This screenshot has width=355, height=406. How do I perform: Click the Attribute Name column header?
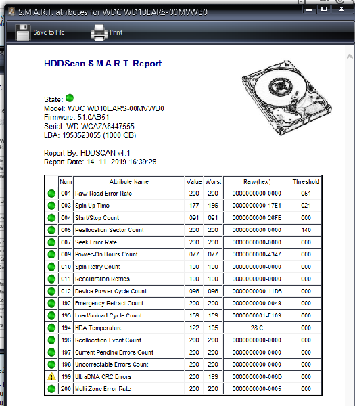coord(129,182)
